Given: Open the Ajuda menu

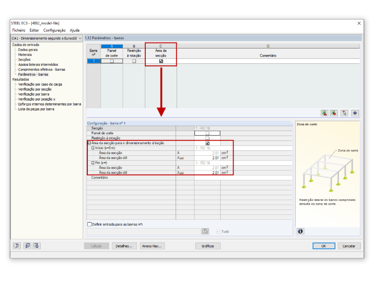Looking at the screenshot, I should tap(75, 30).
